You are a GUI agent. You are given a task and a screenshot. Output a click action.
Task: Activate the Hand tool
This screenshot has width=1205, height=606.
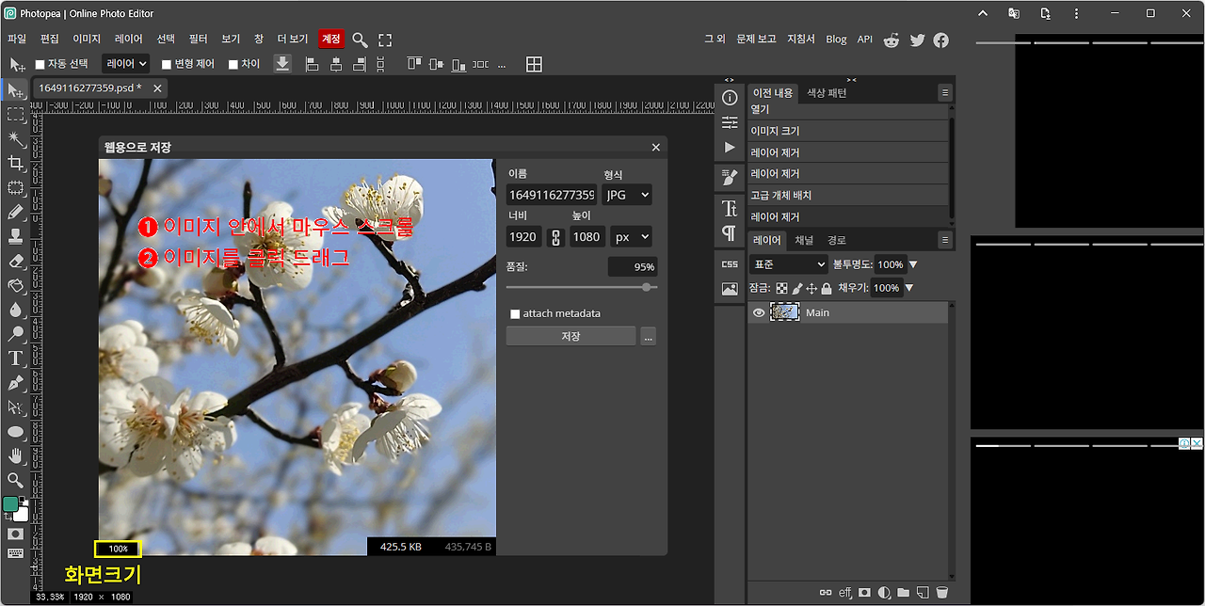click(x=16, y=456)
